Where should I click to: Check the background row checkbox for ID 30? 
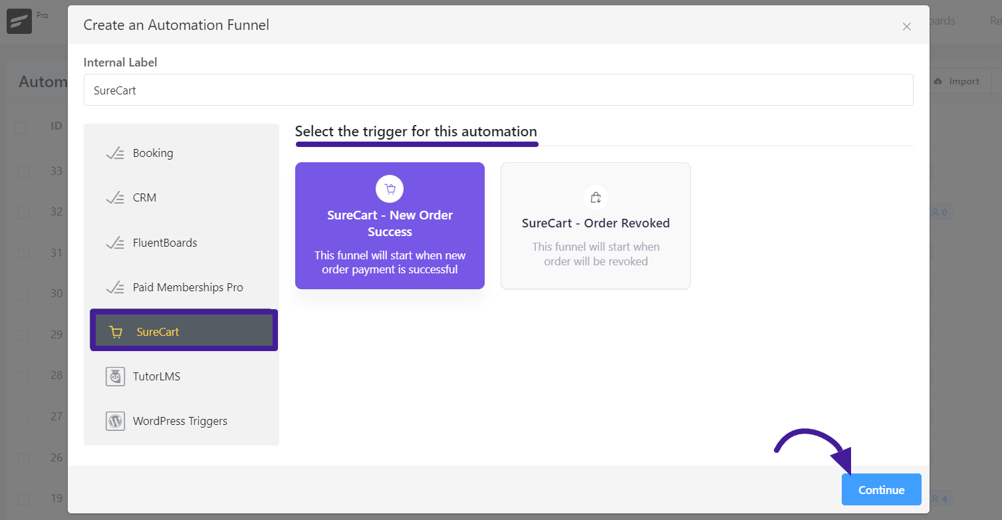click(x=23, y=295)
